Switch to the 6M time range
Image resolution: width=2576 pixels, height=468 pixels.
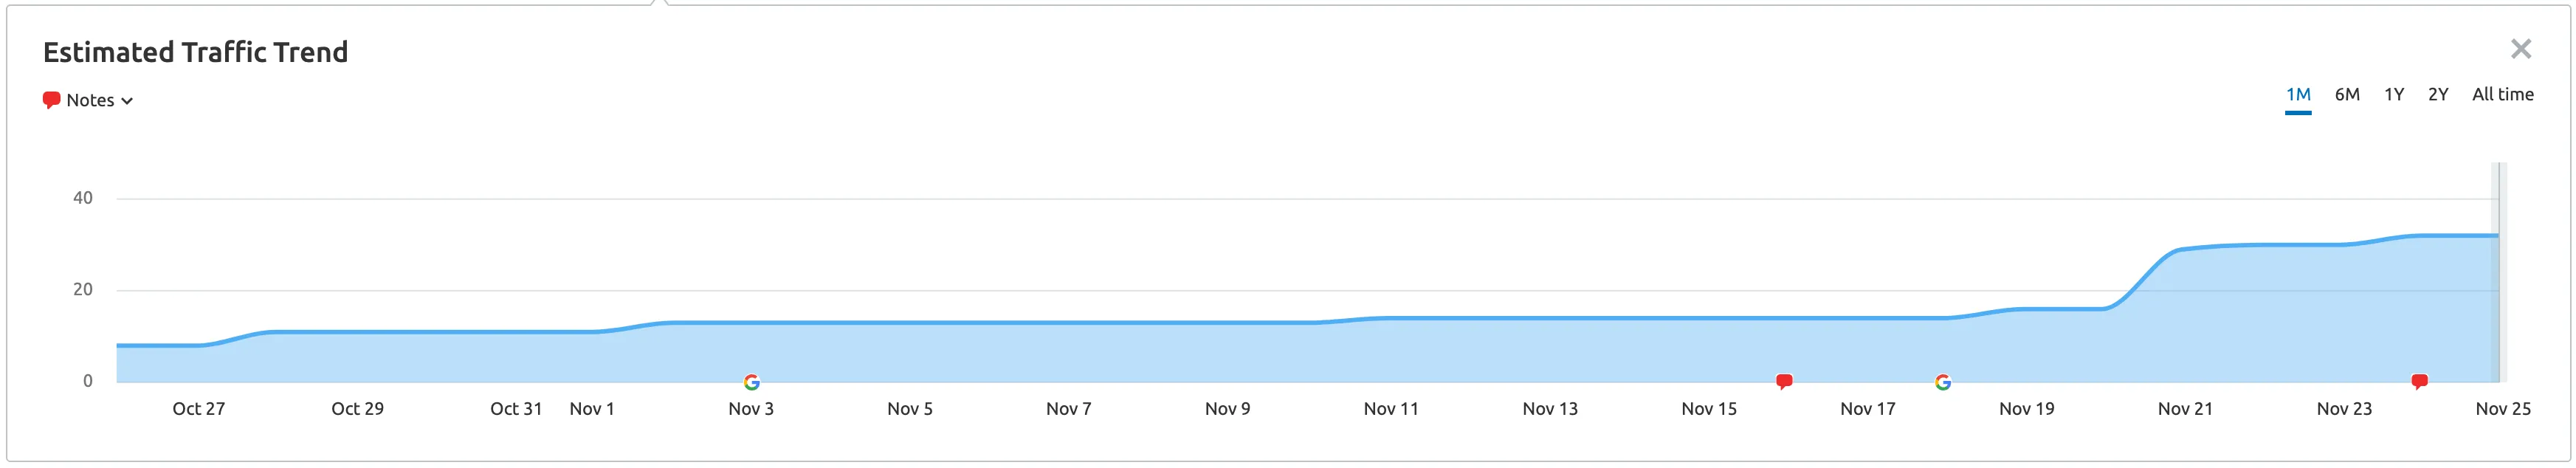pyautogui.click(x=2346, y=95)
